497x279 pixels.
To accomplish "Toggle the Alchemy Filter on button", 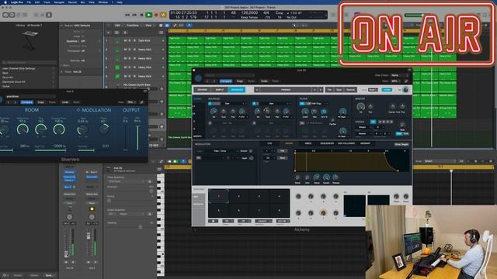I will (302, 103).
